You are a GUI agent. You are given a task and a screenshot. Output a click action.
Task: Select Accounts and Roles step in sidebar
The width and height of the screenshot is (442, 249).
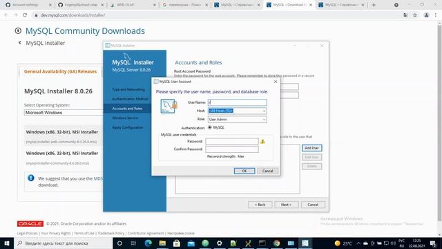click(127, 109)
